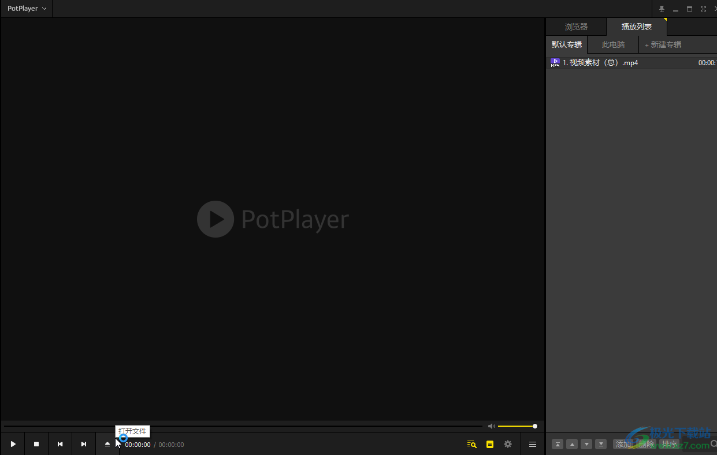The height and width of the screenshot is (455, 717).
Task: Open the 排序 sort menu
Action: pos(670,444)
